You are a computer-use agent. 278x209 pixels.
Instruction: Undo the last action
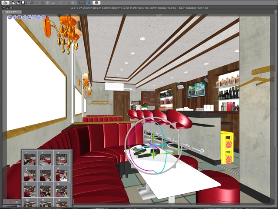pyautogui.click(x=32, y=3)
